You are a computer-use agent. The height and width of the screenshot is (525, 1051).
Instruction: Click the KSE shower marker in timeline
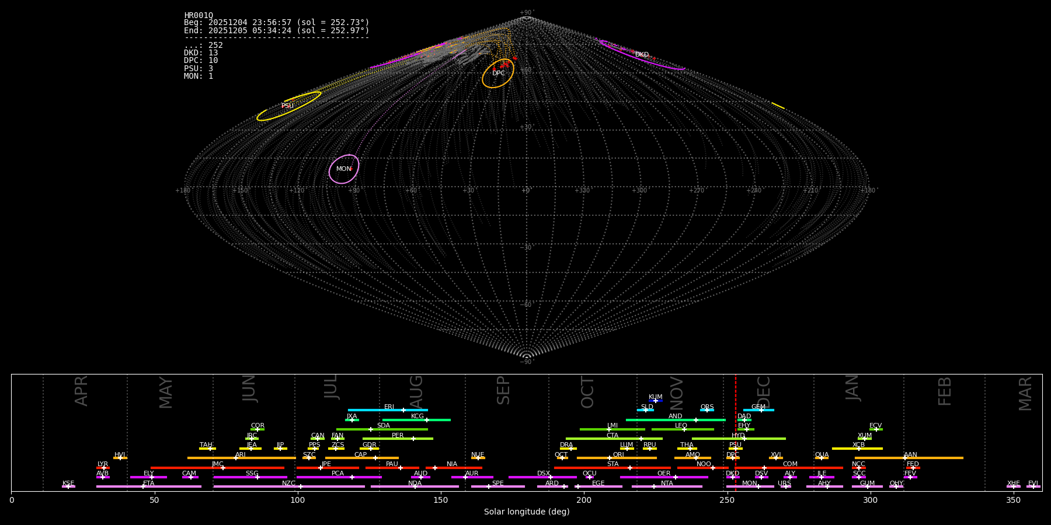[68, 487]
